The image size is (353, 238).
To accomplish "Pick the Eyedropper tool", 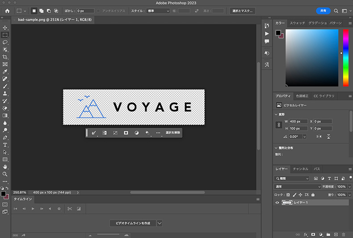I will click(x=5, y=71).
